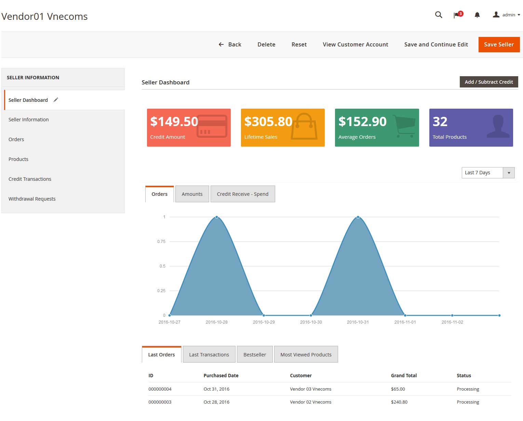Open the admin account dropdown
Screen dimensions: 523x421
pyautogui.click(x=507, y=15)
